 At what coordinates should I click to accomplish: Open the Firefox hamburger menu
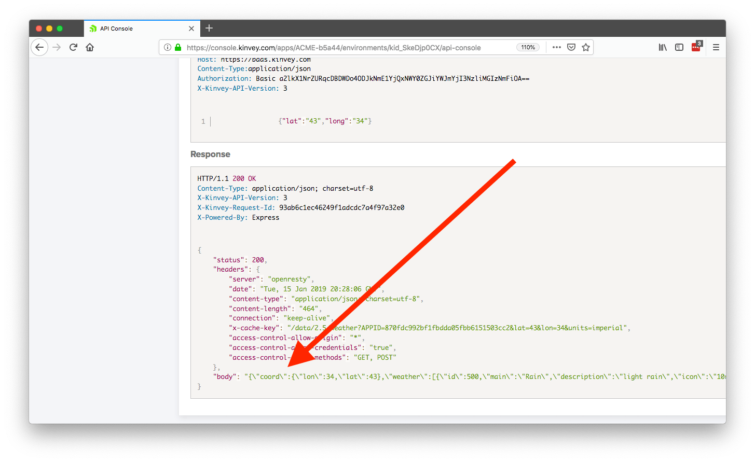click(716, 47)
